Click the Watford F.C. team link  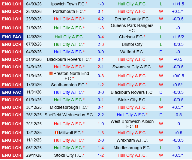[132, 52]
